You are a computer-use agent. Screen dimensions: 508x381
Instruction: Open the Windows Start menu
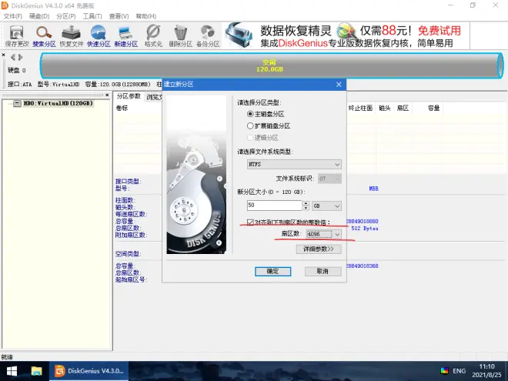click(x=12, y=371)
